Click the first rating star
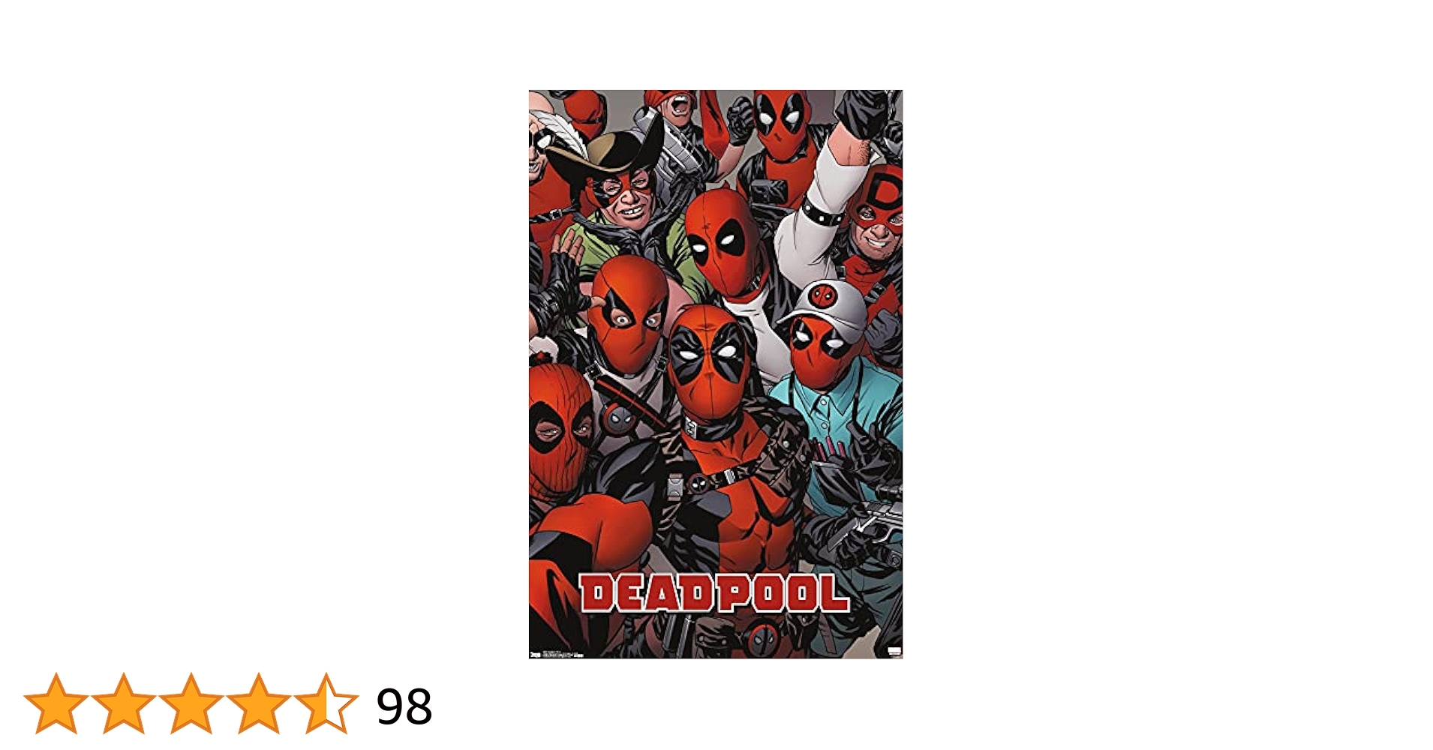The width and height of the screenshot is (1433, 750). point(56,703)
